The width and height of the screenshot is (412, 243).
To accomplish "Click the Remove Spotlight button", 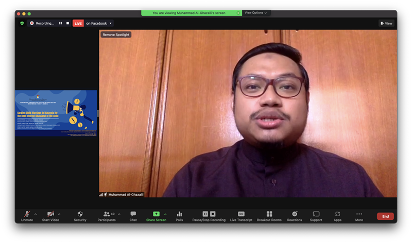I will (116, 34).
